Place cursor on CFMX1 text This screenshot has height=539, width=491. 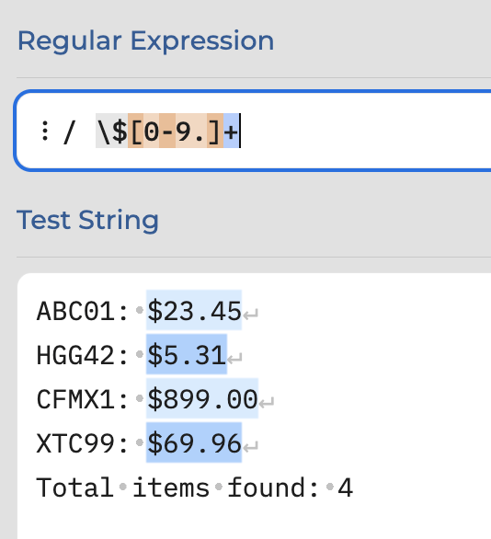pyautogui.click(x=75, y=399)
